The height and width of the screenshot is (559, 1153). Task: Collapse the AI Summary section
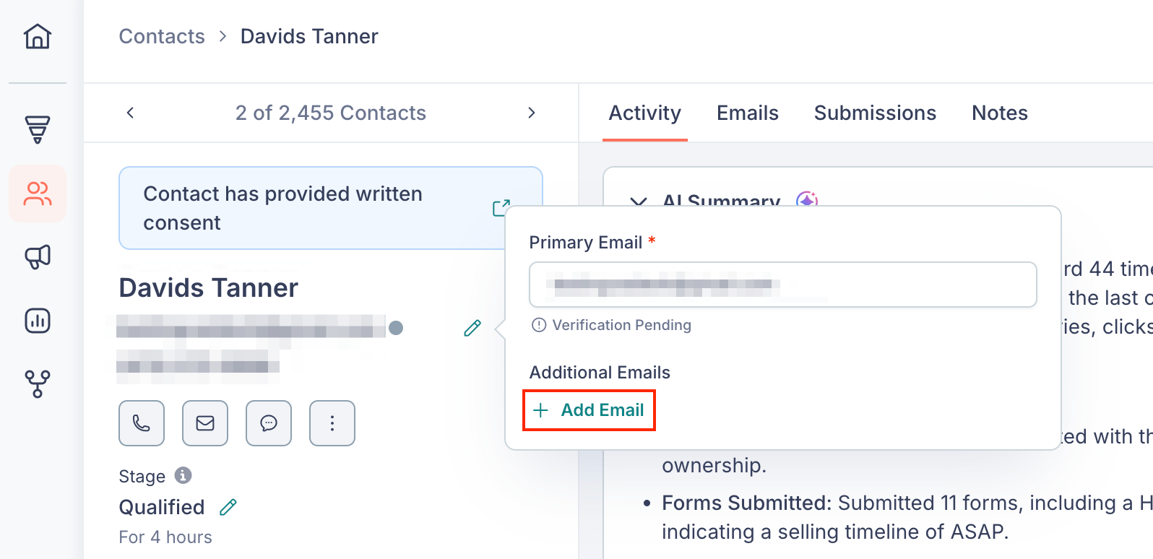pos(639,201)
